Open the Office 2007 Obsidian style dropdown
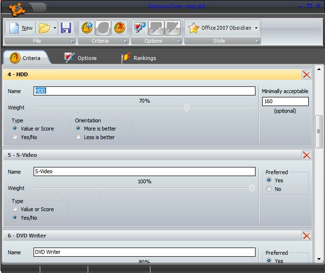The image size is (325, 273). [x=256, y=28]
